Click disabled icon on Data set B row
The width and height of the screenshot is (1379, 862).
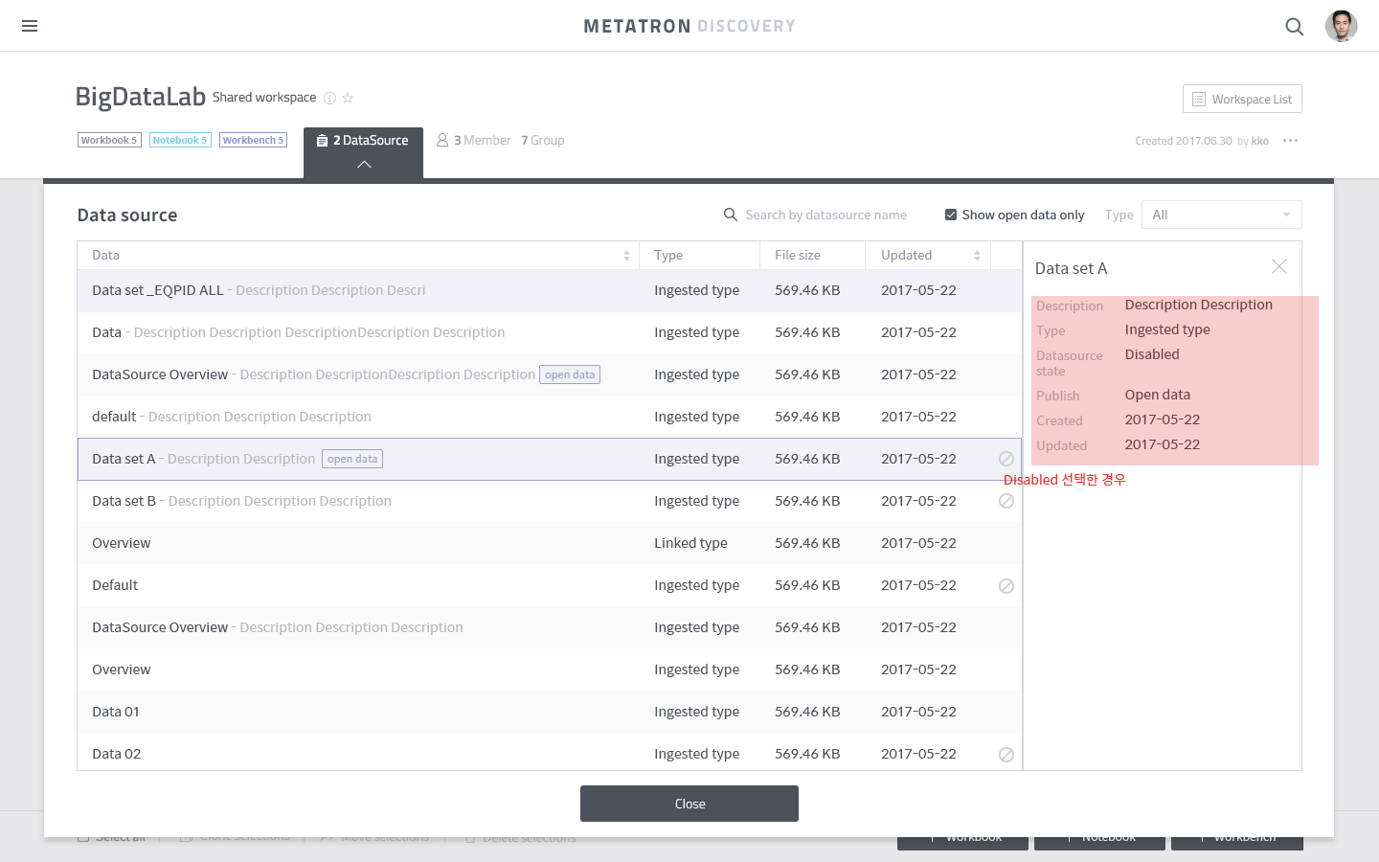pyautogui.click(x=1006, y=501)
